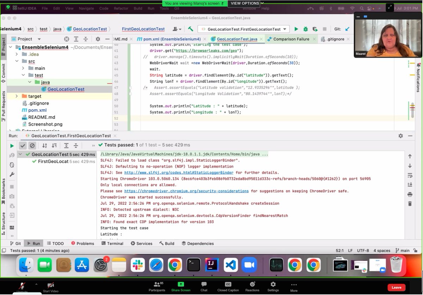
Task: Open the Problems tool window
Action: point(82,243)
